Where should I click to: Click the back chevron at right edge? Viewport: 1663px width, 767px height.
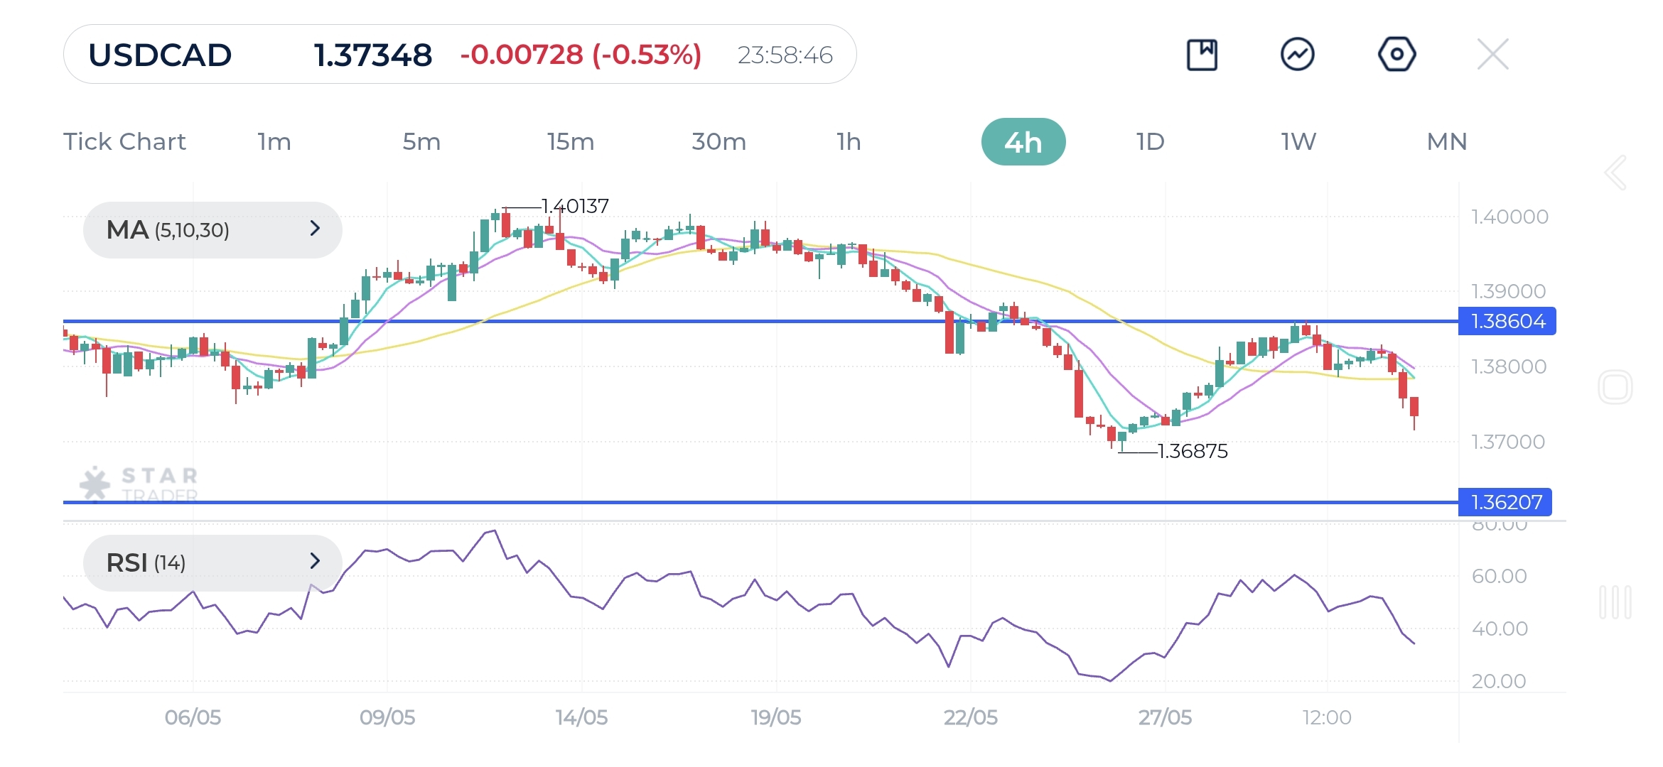tap(1615, 173)
